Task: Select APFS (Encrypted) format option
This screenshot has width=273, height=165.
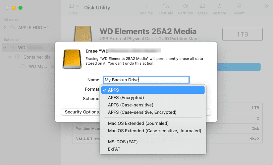Action: click(x=126, y=98)
